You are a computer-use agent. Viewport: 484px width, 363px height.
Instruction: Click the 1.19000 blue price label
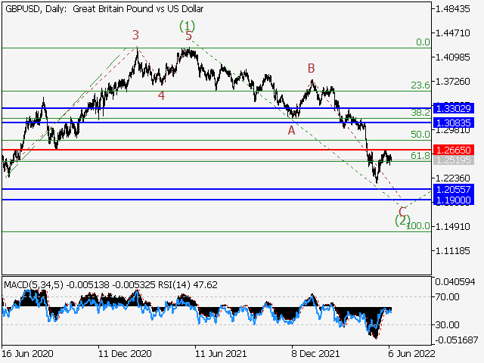point(454,200)
